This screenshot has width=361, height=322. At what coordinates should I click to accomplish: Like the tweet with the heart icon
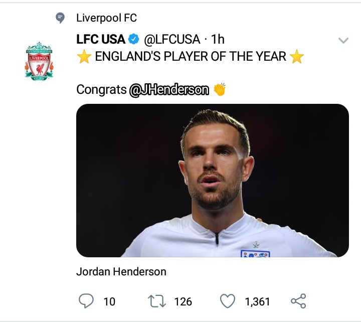pyautogui.click(x=228, y=301)
